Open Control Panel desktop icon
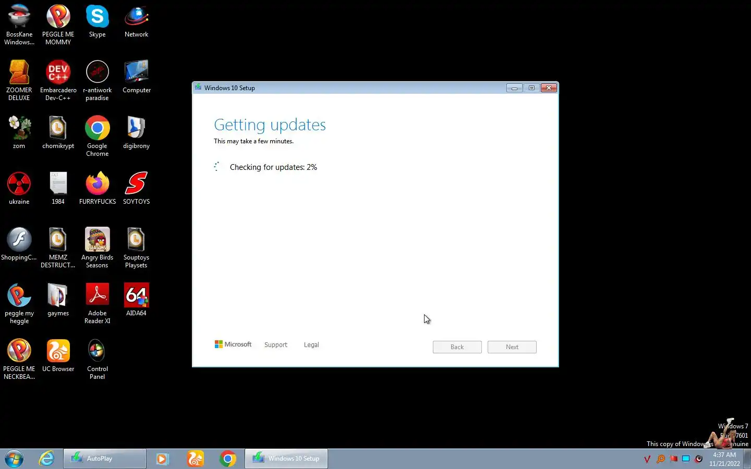 97,359
